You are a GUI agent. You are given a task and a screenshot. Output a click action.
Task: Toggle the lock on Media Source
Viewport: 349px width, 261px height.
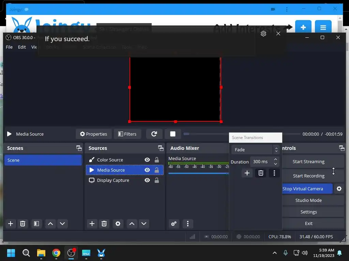(x=157, y=170)
